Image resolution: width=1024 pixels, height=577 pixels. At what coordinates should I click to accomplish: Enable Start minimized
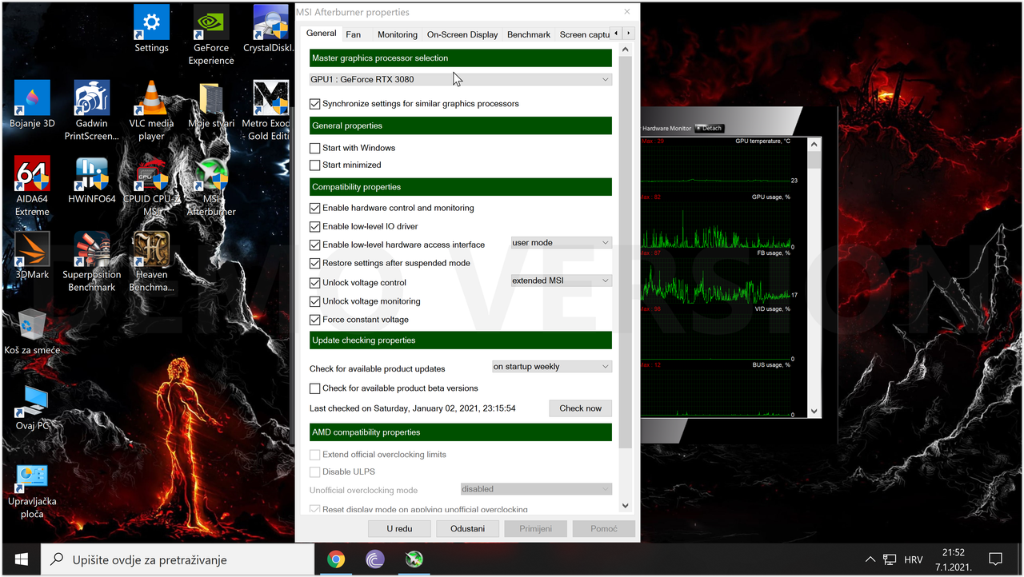point(315,165)
